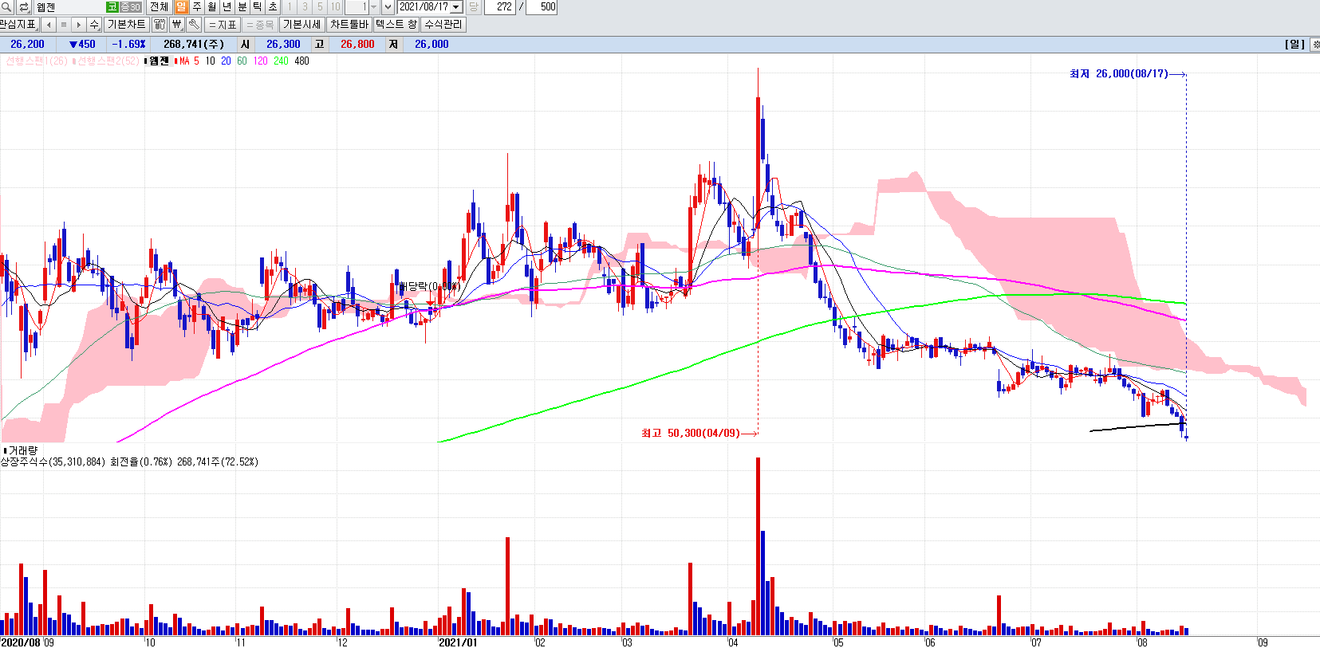
Task: Click the 시 26,300 open price value
Action: [283, 44]
